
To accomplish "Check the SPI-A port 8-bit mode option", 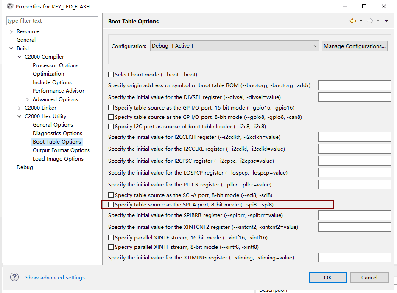I will pyautogui.click(x=111, y=205).
